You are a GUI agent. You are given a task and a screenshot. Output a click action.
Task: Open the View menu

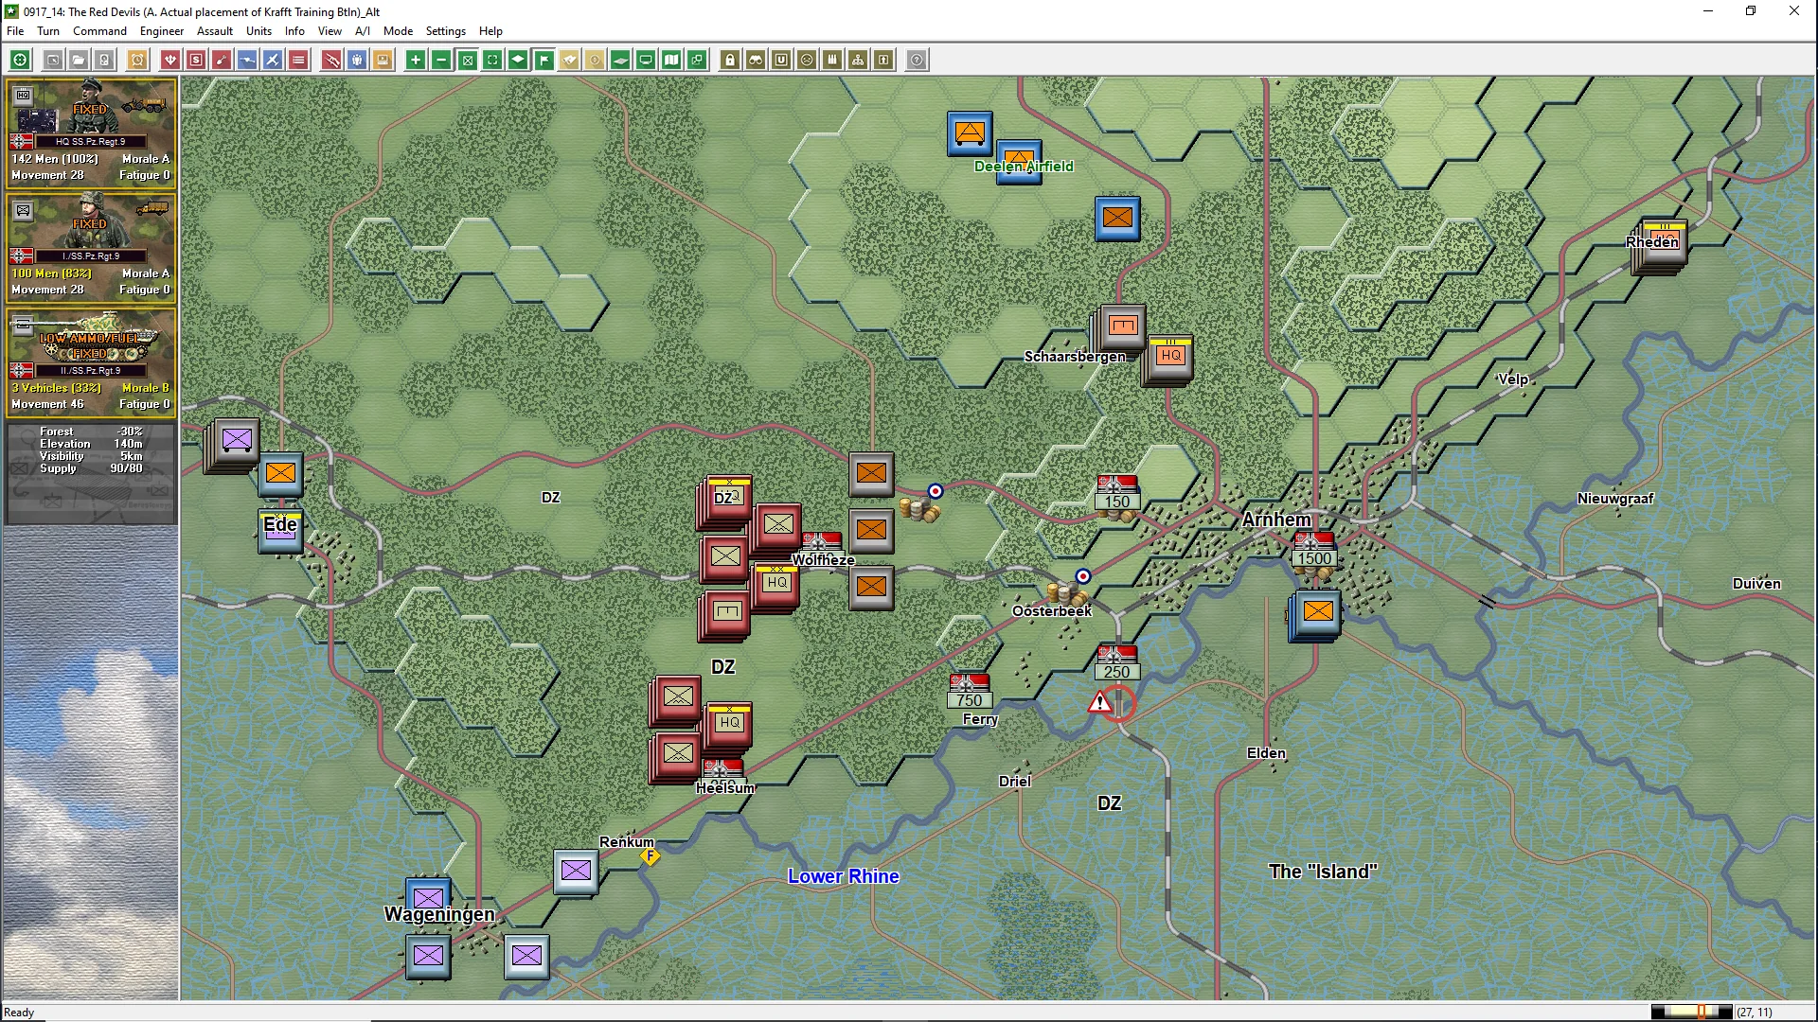pyautogui.click(x=330, y=31)
